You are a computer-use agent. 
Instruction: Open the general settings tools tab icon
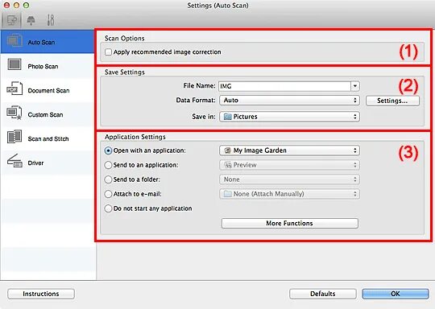51,20
